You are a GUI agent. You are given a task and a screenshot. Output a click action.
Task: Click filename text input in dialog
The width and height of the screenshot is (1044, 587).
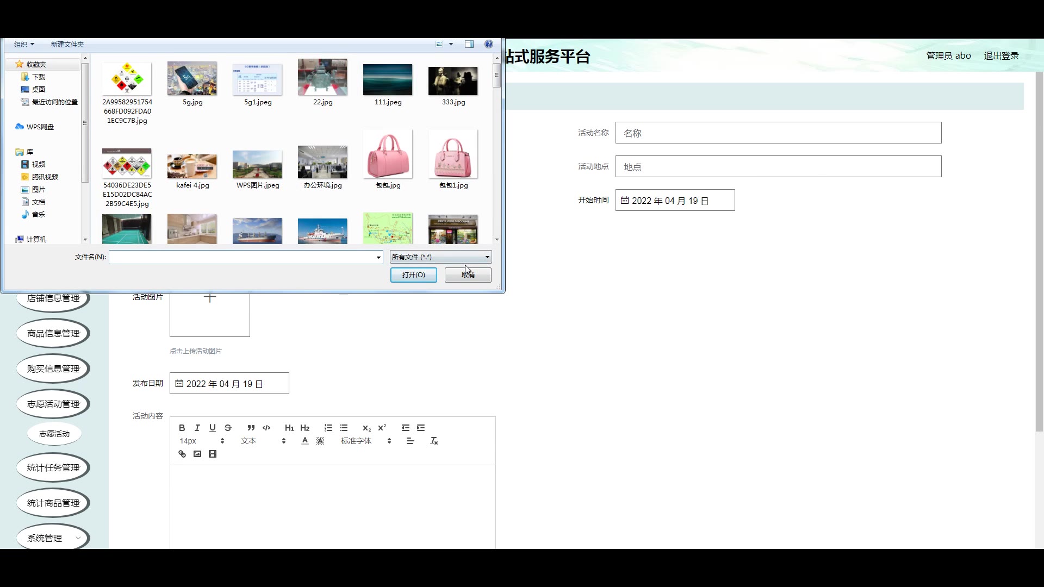pyautogui.click(x=242, y=257)
